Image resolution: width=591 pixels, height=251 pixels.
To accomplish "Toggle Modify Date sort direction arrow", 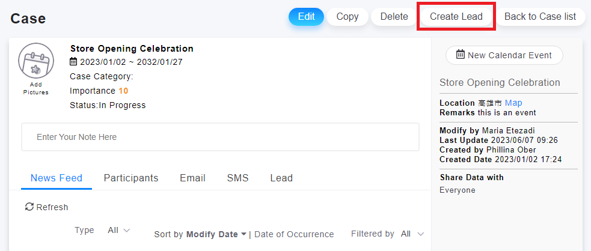I will pos(243,234).
